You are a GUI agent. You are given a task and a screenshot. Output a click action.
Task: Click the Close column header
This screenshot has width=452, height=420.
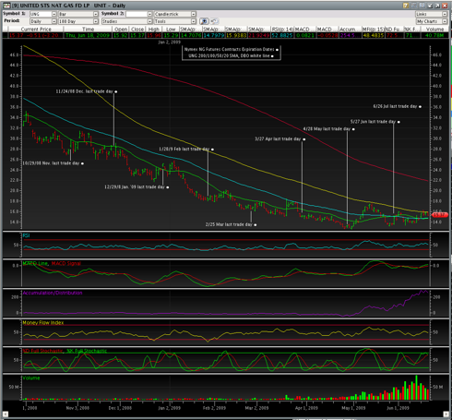pyautogui.click(x=137, y=29)
